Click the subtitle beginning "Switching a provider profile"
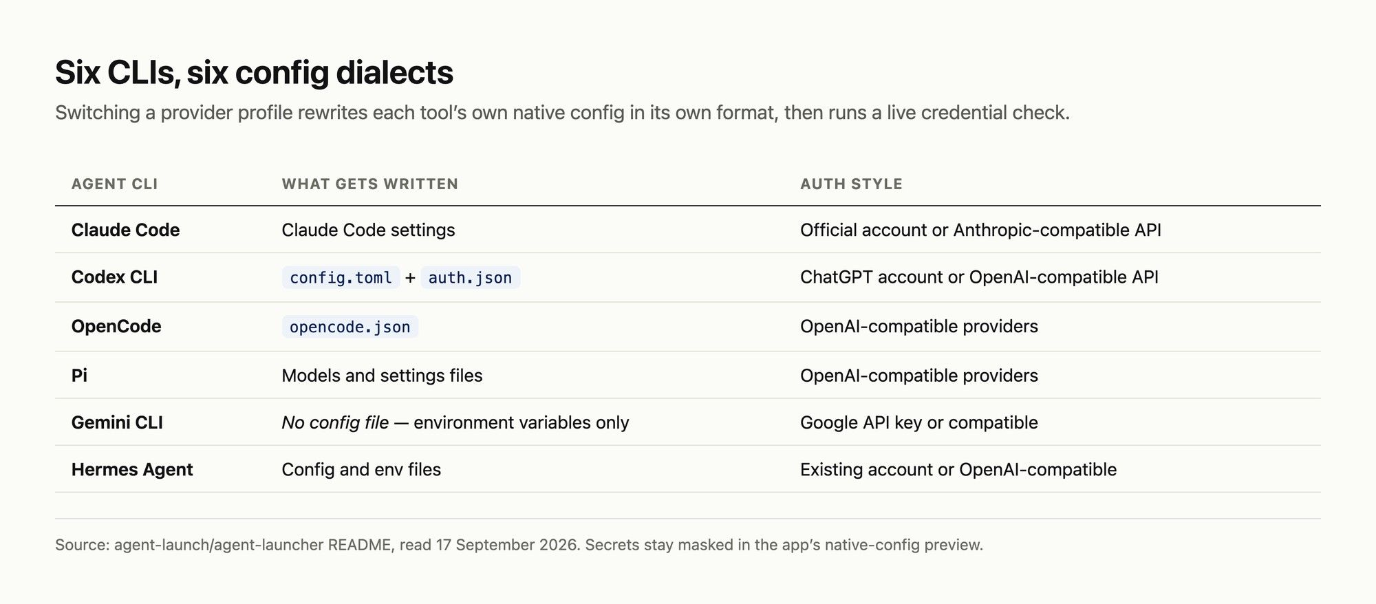This screenshot has width=1376, height=604. click(562, 113)
